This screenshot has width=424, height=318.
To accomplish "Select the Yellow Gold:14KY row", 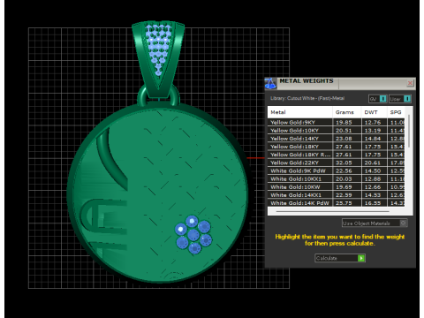I will pyautogui.click(x=336, y=139).
